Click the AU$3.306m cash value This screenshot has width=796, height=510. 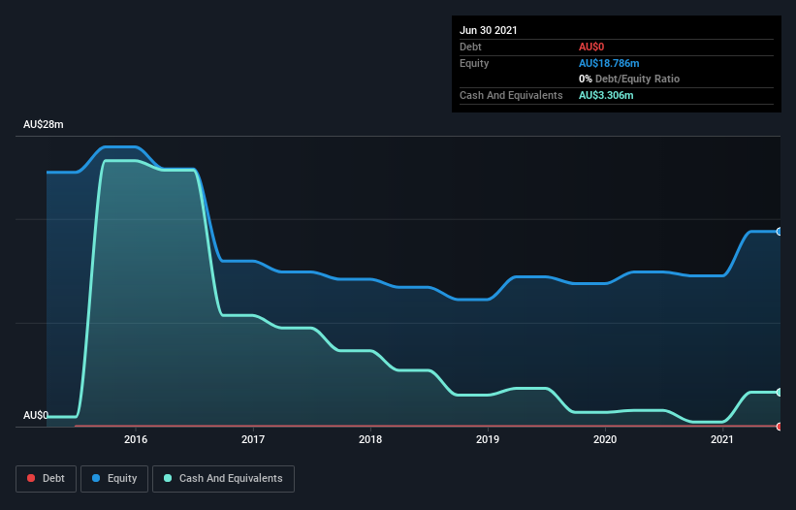tap(606, 95)
